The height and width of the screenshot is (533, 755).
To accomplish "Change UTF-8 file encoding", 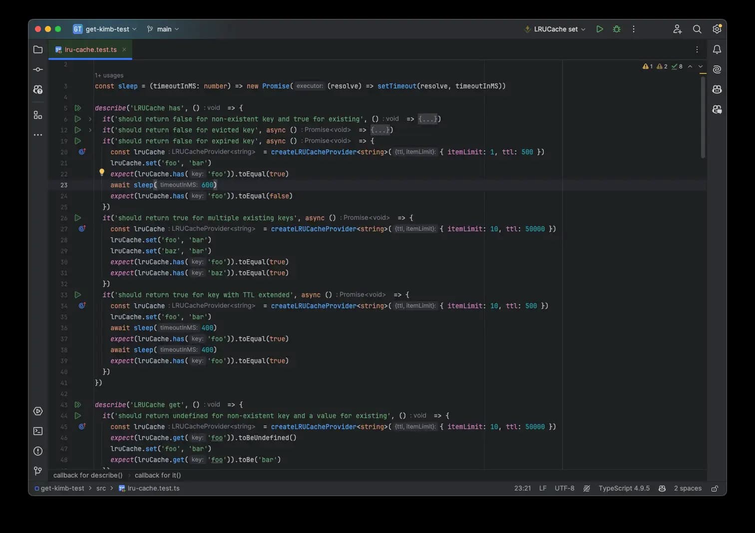I will tap(564, 489).
